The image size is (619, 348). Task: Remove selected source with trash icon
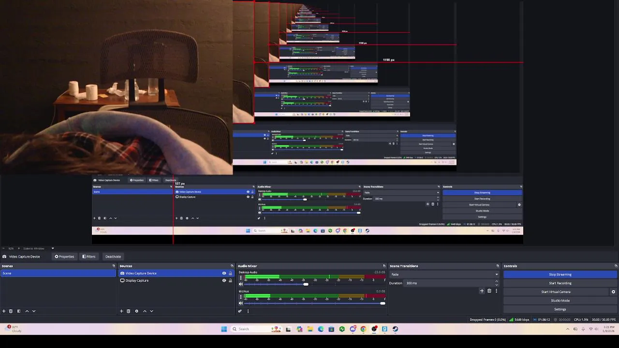click(129, 311)
